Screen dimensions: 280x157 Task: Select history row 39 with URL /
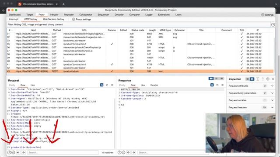pyautogui.click(x=140, y=58)
